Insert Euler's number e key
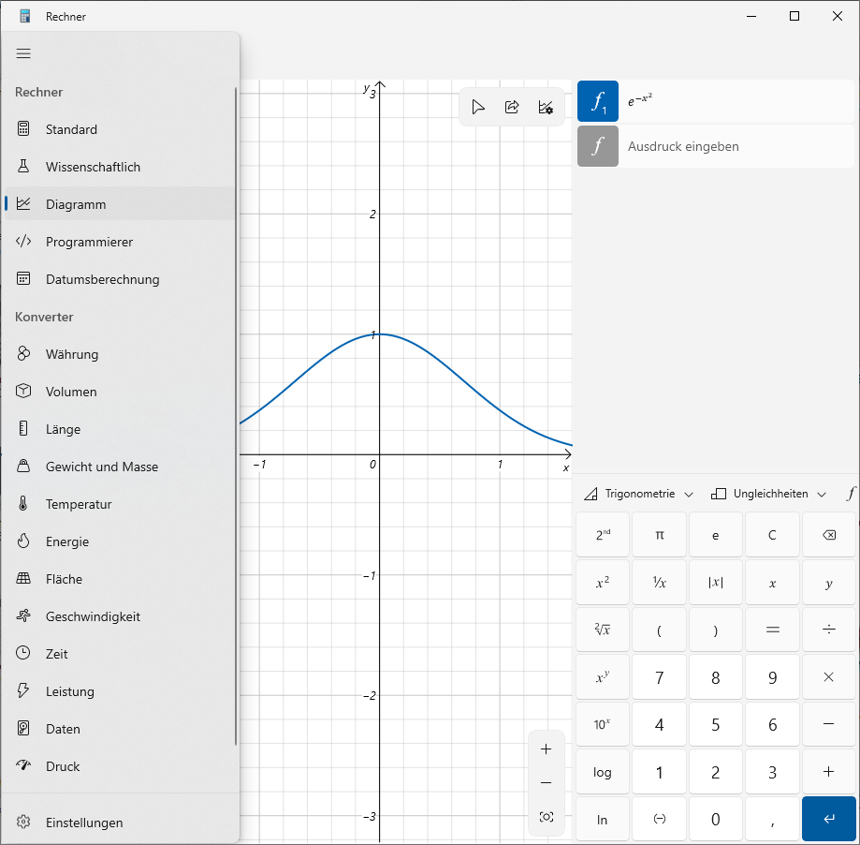The width and height of the screenshot is (860, 845). coord(716,535)
